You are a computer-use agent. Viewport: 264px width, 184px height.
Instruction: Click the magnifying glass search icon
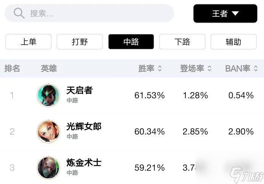click(x=19, y=13)
